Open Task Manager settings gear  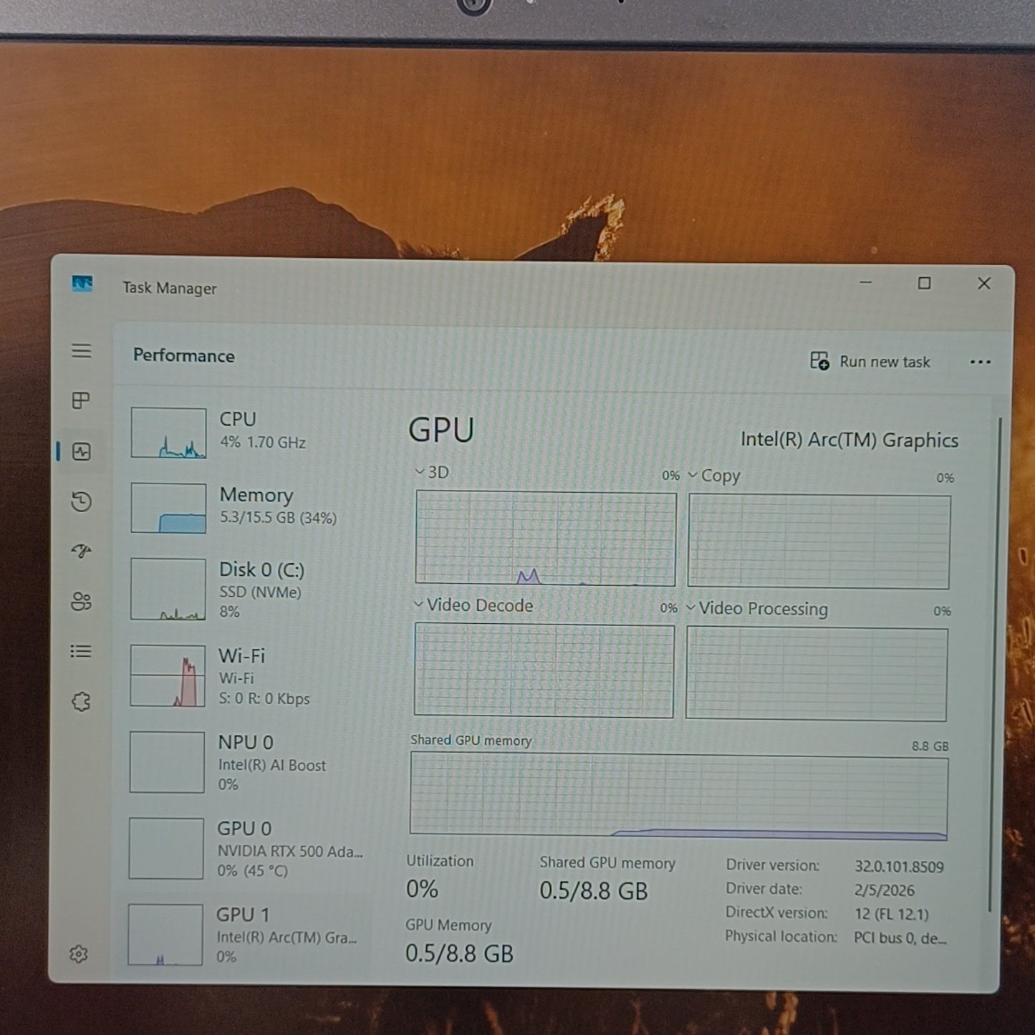79,954
